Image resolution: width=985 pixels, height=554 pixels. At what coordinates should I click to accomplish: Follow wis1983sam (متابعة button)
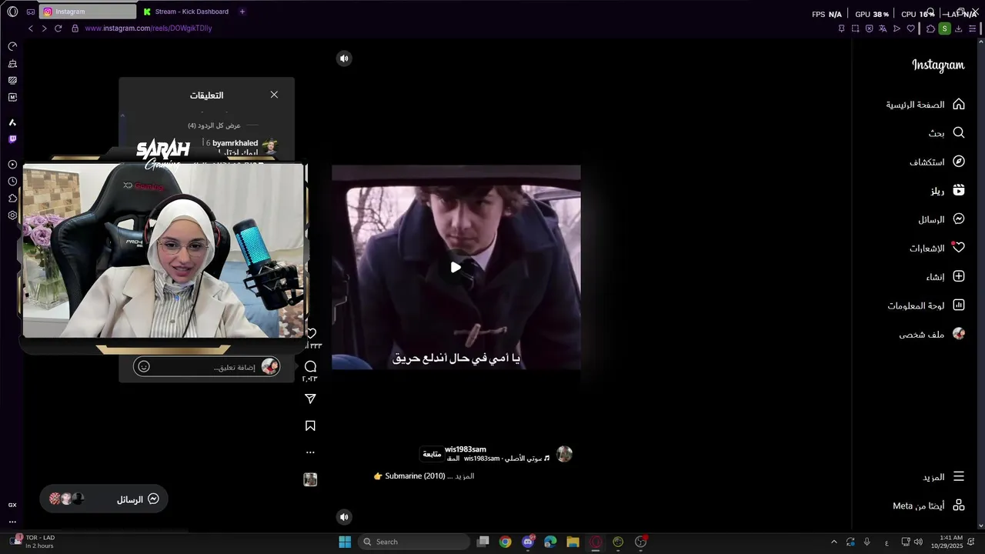pos(432,454)
